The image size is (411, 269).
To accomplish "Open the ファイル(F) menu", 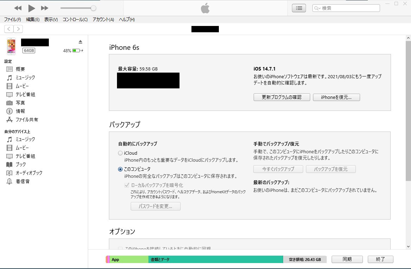I will pyautogui.click(x=12, y=19).
